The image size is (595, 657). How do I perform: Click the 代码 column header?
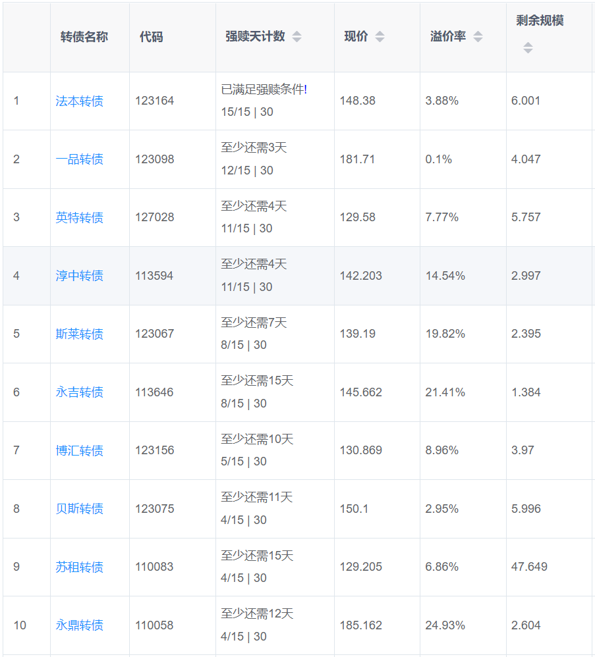tap(151, 37)
